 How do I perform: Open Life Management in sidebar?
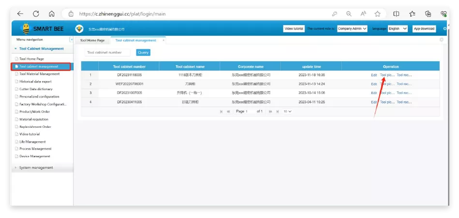[32, 142]
